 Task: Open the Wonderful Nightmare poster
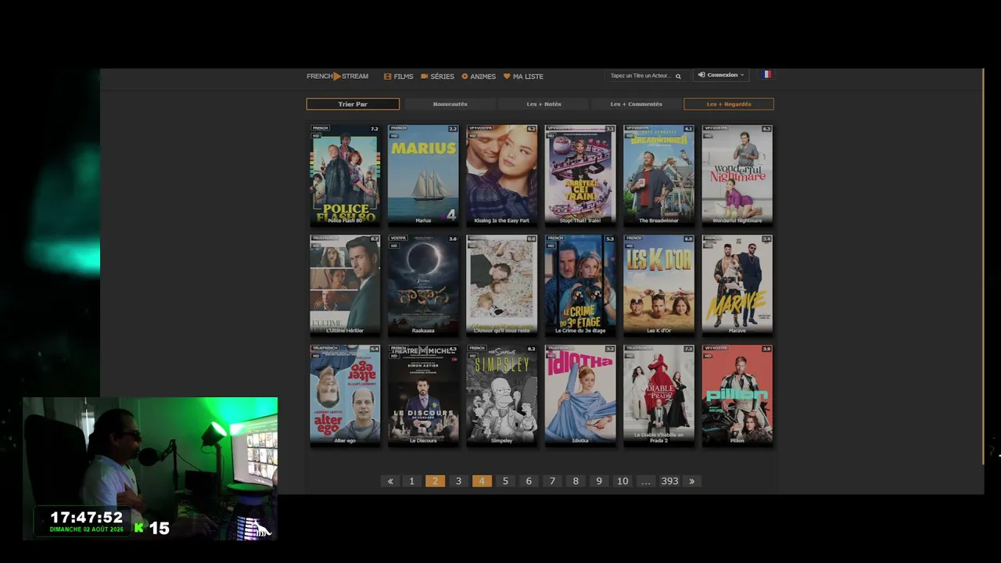click(737, 175)
